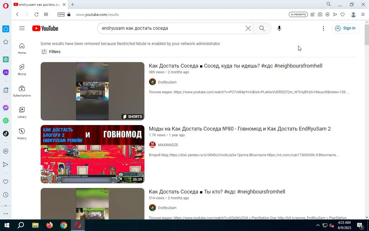This screenshot has width=369, height=231.
Task: Open Shorts thumbnail 'Сосед, куда ты идешь?'
Action: coord(93,91)
